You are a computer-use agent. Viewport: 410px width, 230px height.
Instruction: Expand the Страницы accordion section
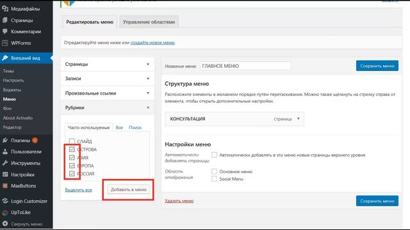108,64
